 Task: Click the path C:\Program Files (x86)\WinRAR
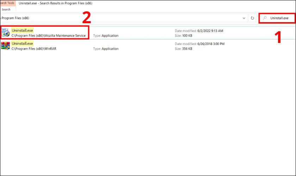(x=34, y=49)
